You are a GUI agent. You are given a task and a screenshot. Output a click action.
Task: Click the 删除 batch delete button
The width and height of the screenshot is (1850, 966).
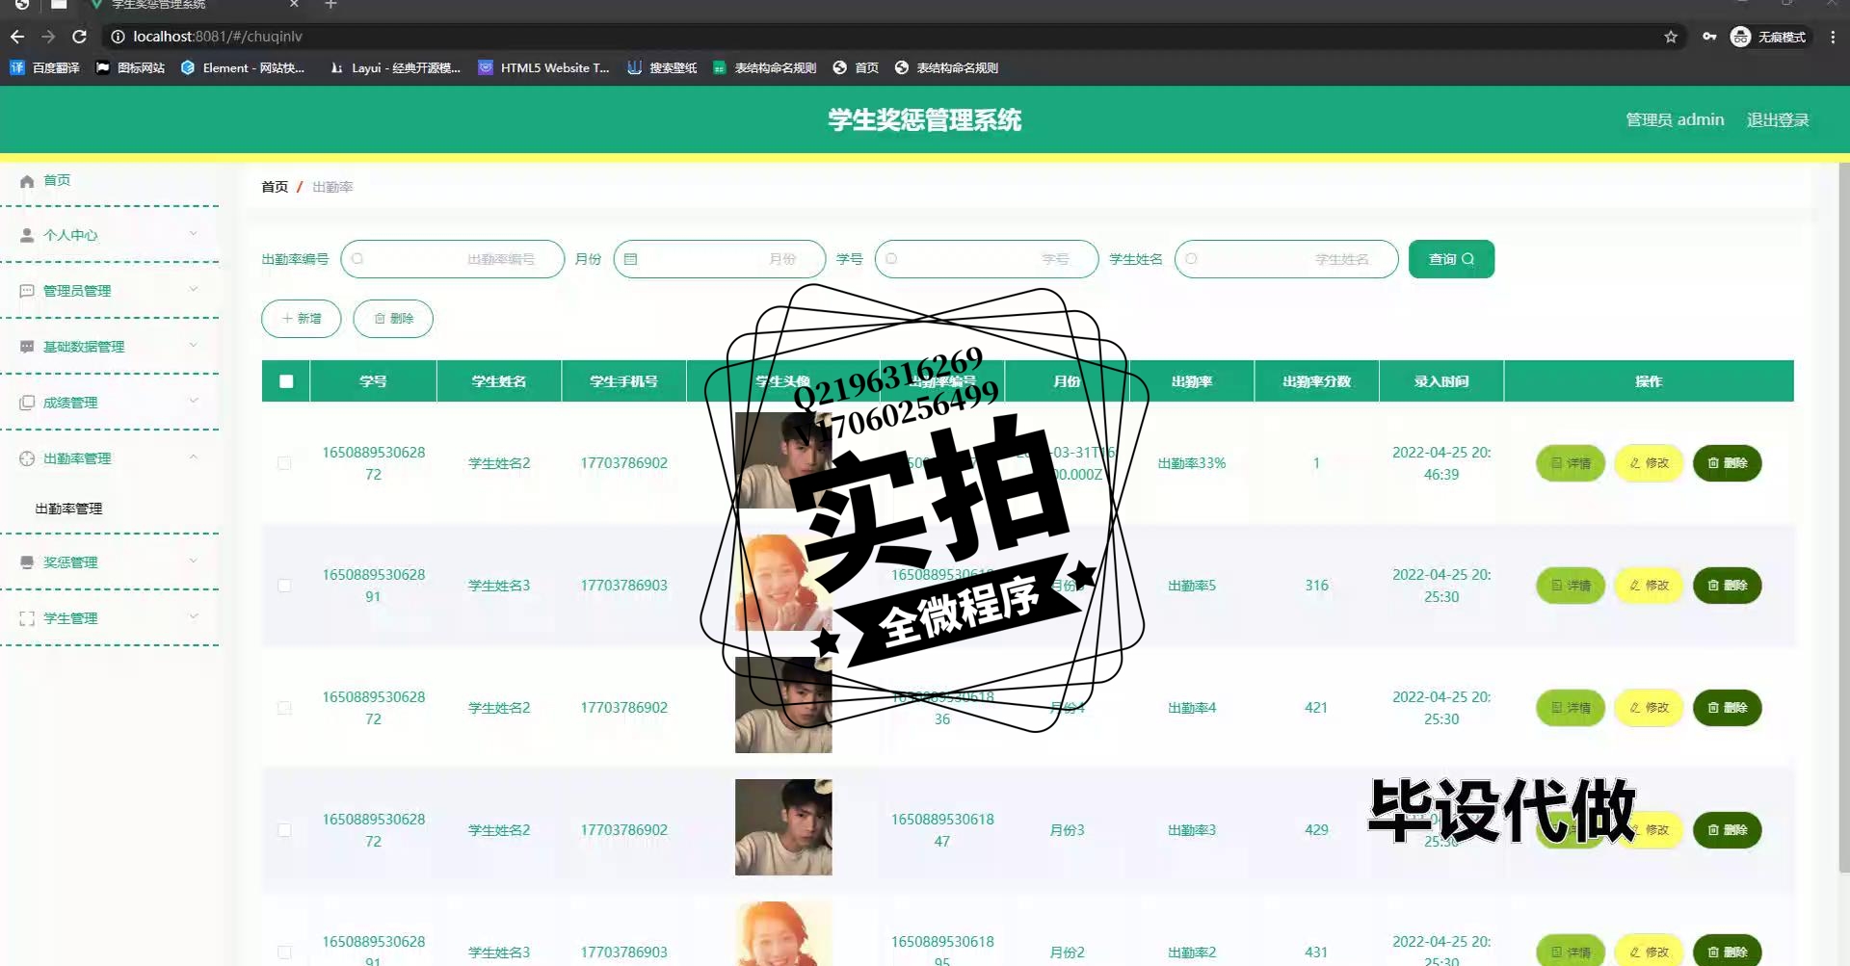coord(393,319)
